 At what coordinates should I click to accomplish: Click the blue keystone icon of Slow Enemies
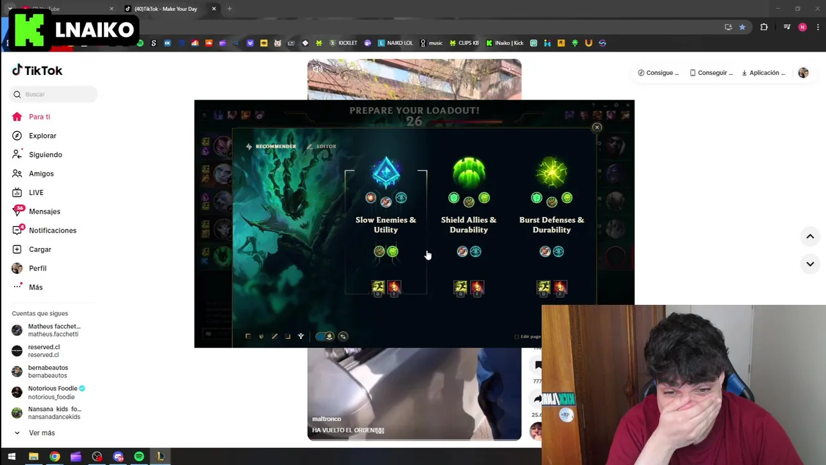(x=386, y=173)
